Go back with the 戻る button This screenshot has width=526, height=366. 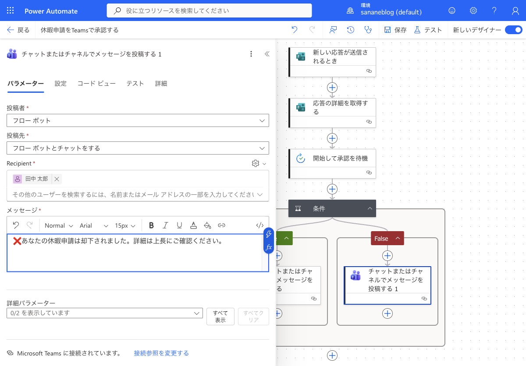tap(18, 30)
